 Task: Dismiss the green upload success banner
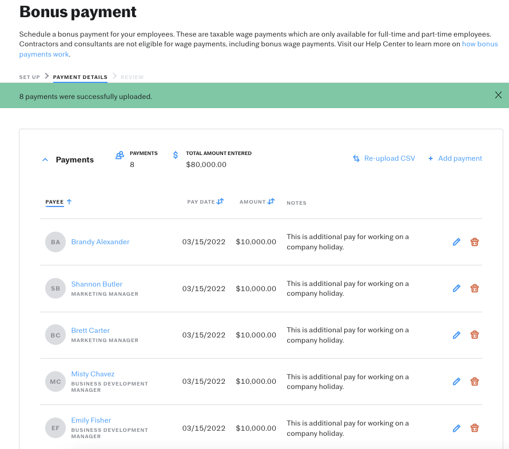pos(498,95)
